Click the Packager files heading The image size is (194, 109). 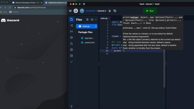pos(85,32)
